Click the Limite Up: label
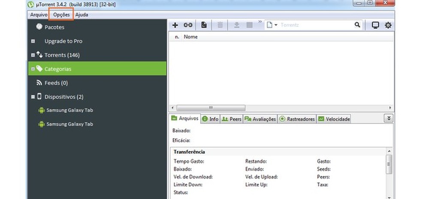Screen dimensions: 422x199 (x=256, y=185)
